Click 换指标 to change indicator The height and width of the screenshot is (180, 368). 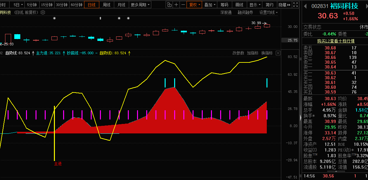(x=267, y=53)
